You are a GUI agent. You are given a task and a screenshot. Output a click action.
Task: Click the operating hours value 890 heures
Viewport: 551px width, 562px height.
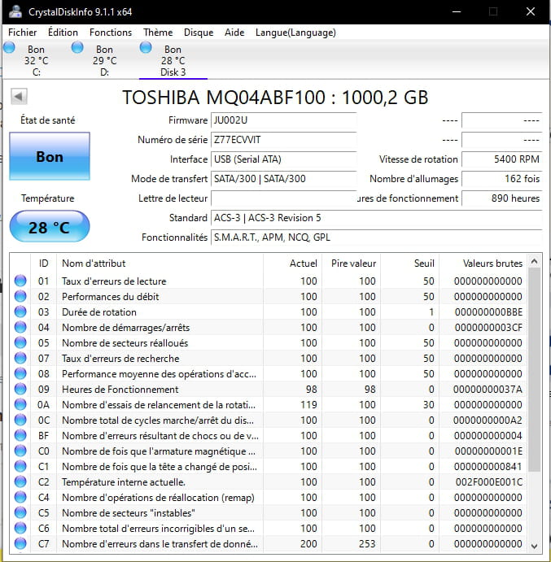[x=502, y=198]
